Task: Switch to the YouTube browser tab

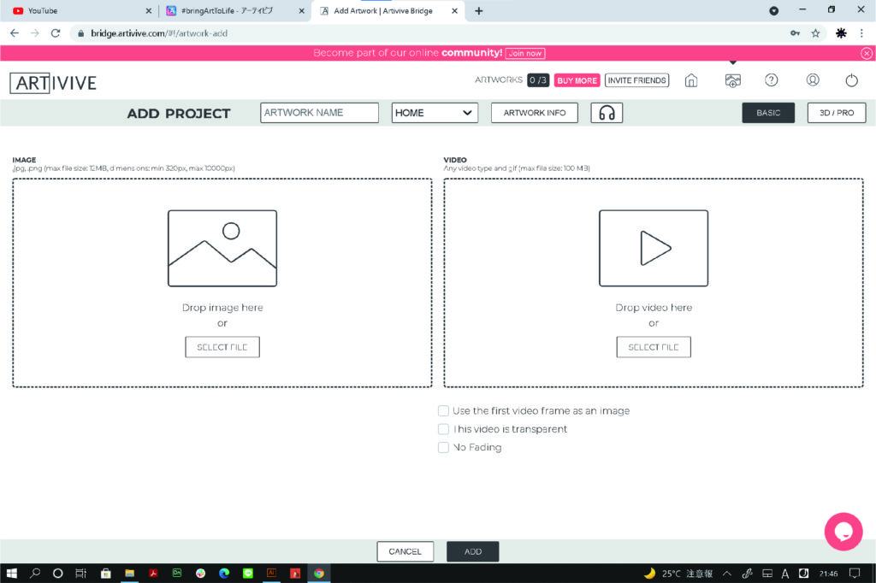Action: (x=77, y=11)
